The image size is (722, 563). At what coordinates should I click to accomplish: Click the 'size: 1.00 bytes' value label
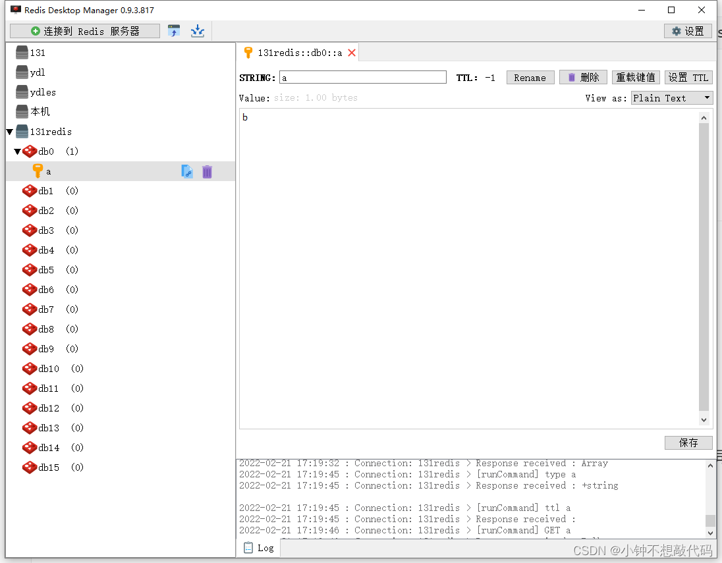coord(316,98)
